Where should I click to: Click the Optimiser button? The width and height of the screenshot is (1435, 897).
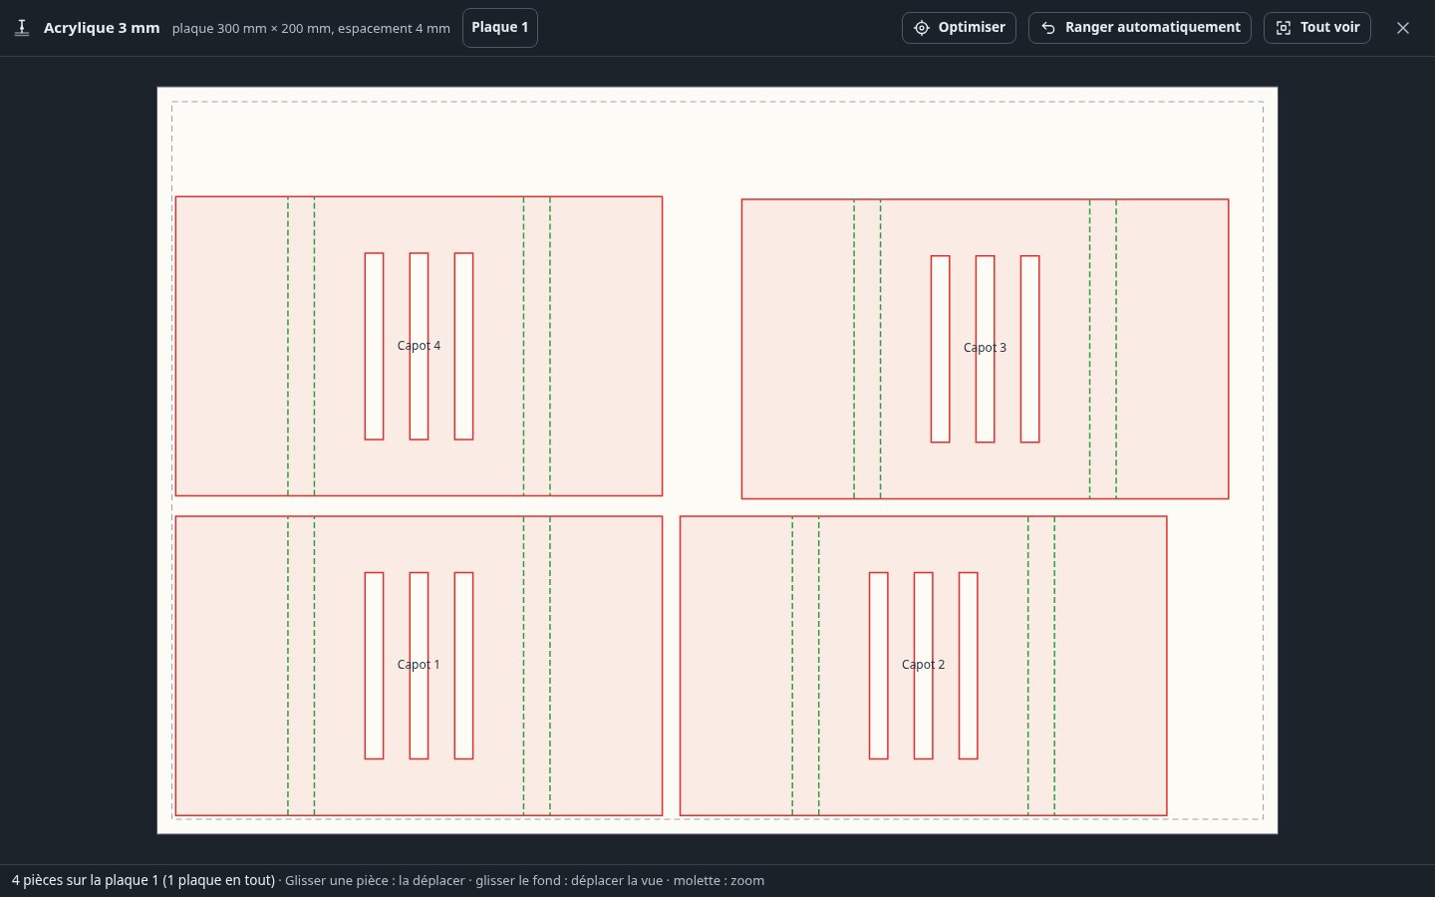click(x=959, y=28)
